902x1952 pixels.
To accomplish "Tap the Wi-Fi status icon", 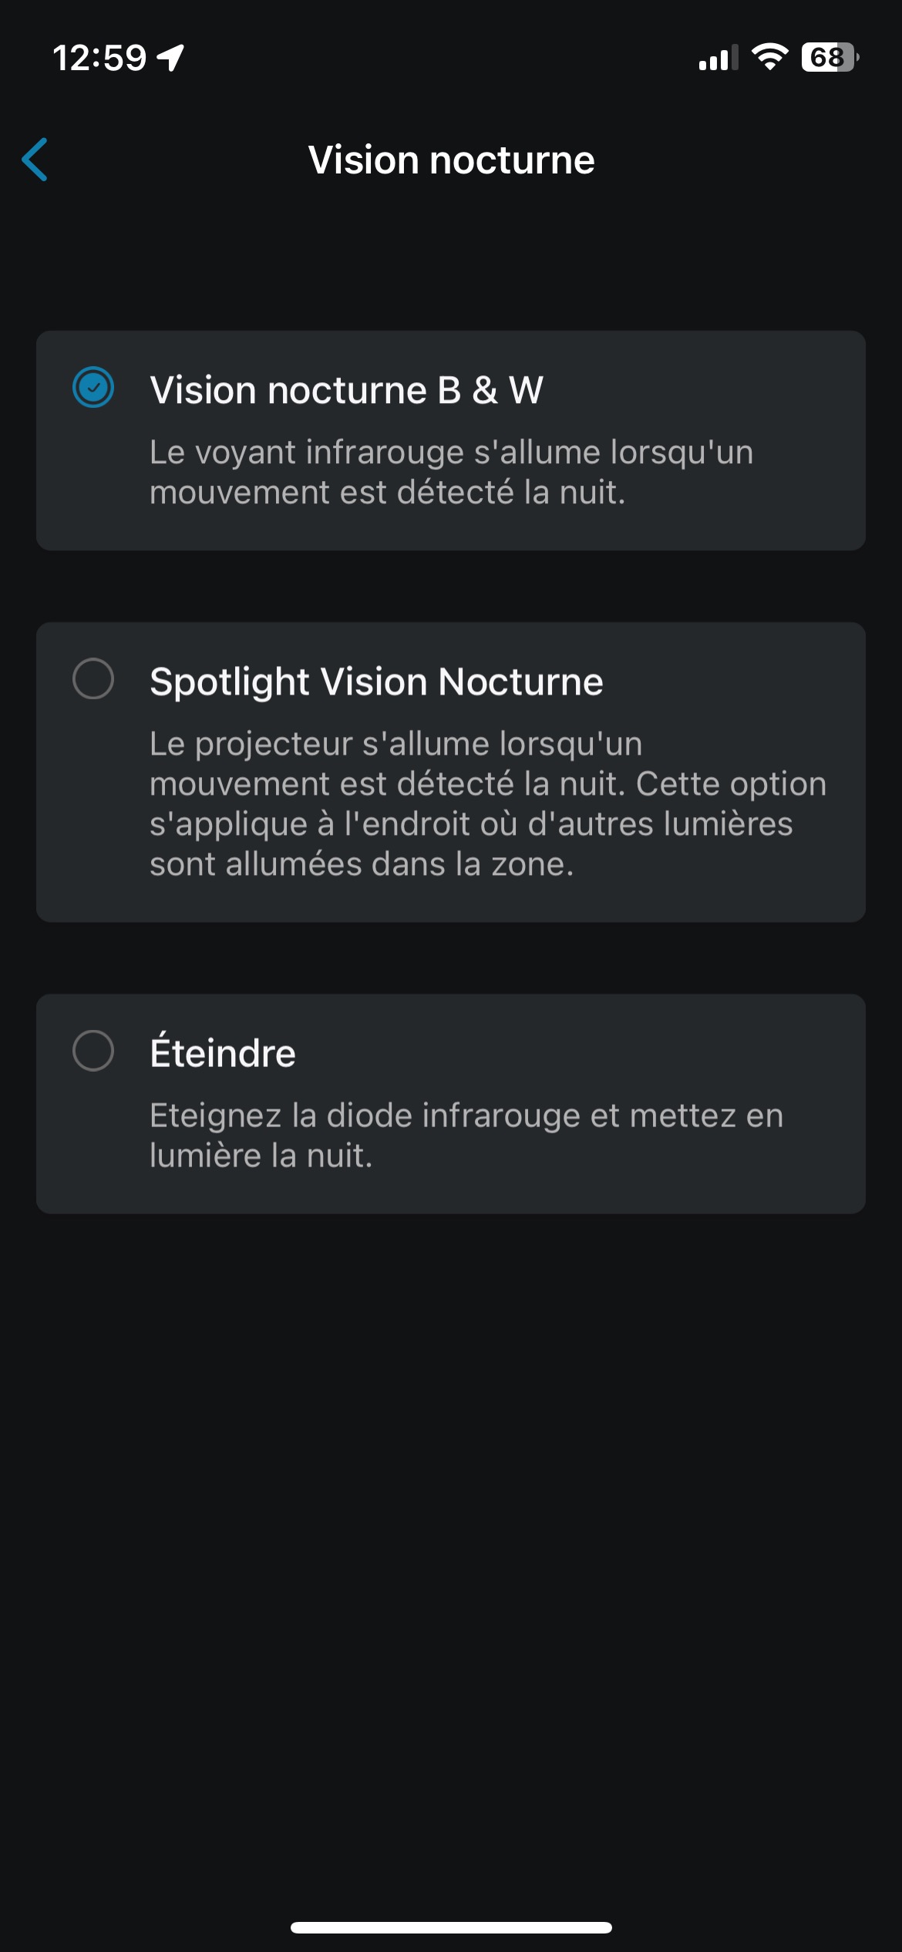I will pos(769,57).
